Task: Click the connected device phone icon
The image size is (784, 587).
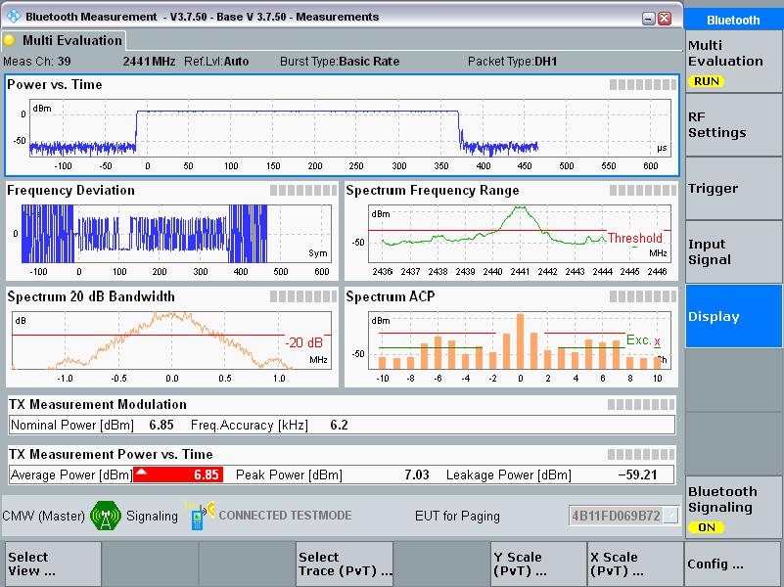Action: [x=198, y=517]
